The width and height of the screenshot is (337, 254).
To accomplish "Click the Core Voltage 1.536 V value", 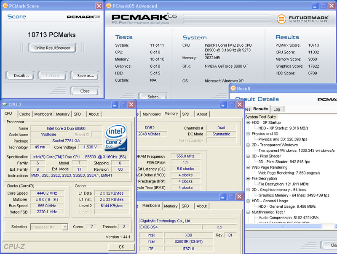I will coord(90,147).
